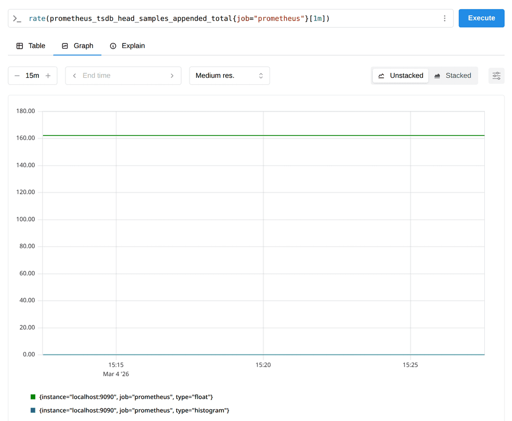This screenshot has height=421, width=512.
Task: Open the query options three-dot menu
Action: (x=443, y=18)
